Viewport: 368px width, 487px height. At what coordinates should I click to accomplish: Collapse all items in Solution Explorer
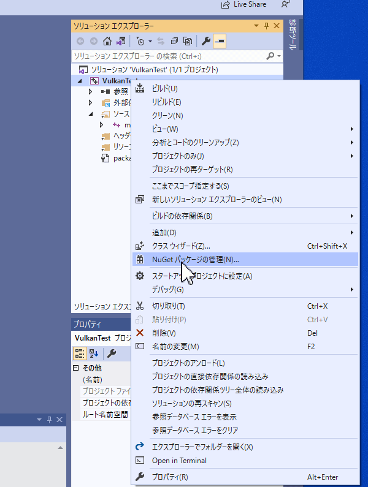174,41
